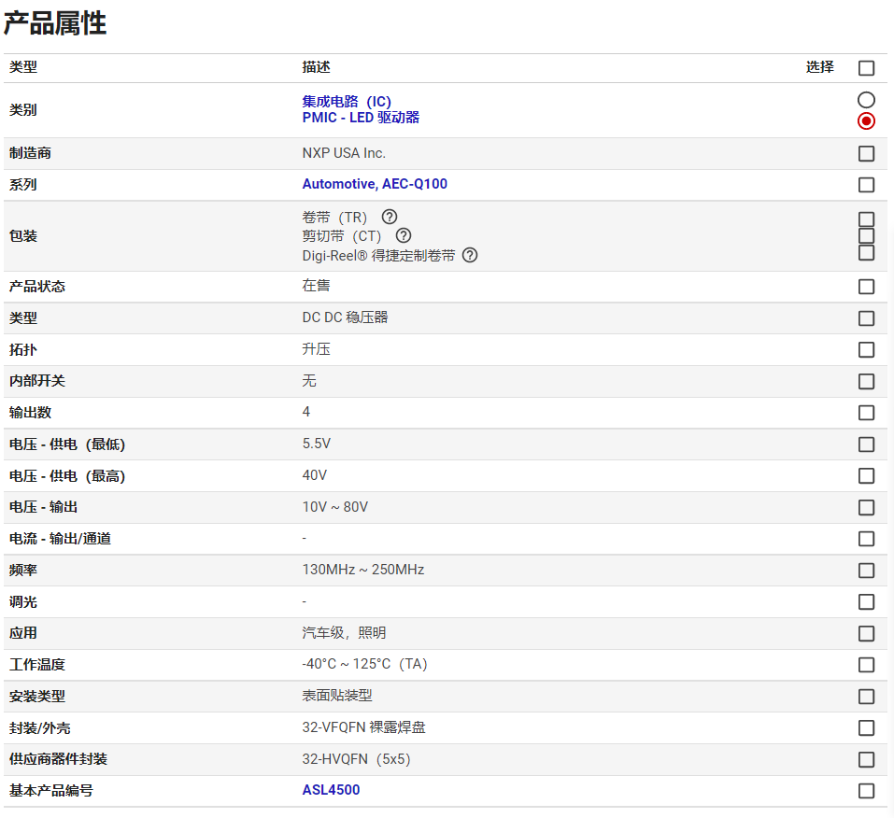Click the 升压 topology value

316,349
